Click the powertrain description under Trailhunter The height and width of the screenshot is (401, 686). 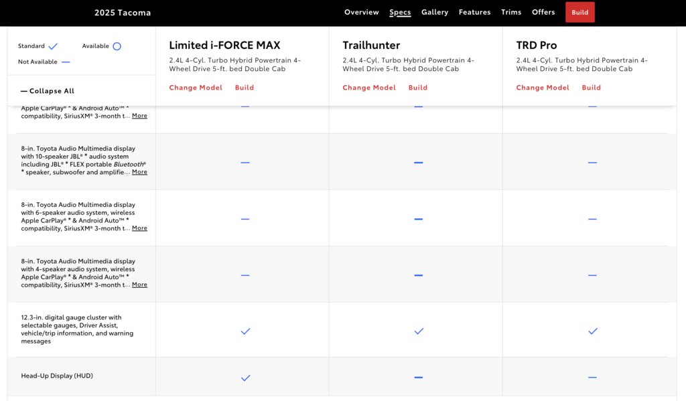408,64
